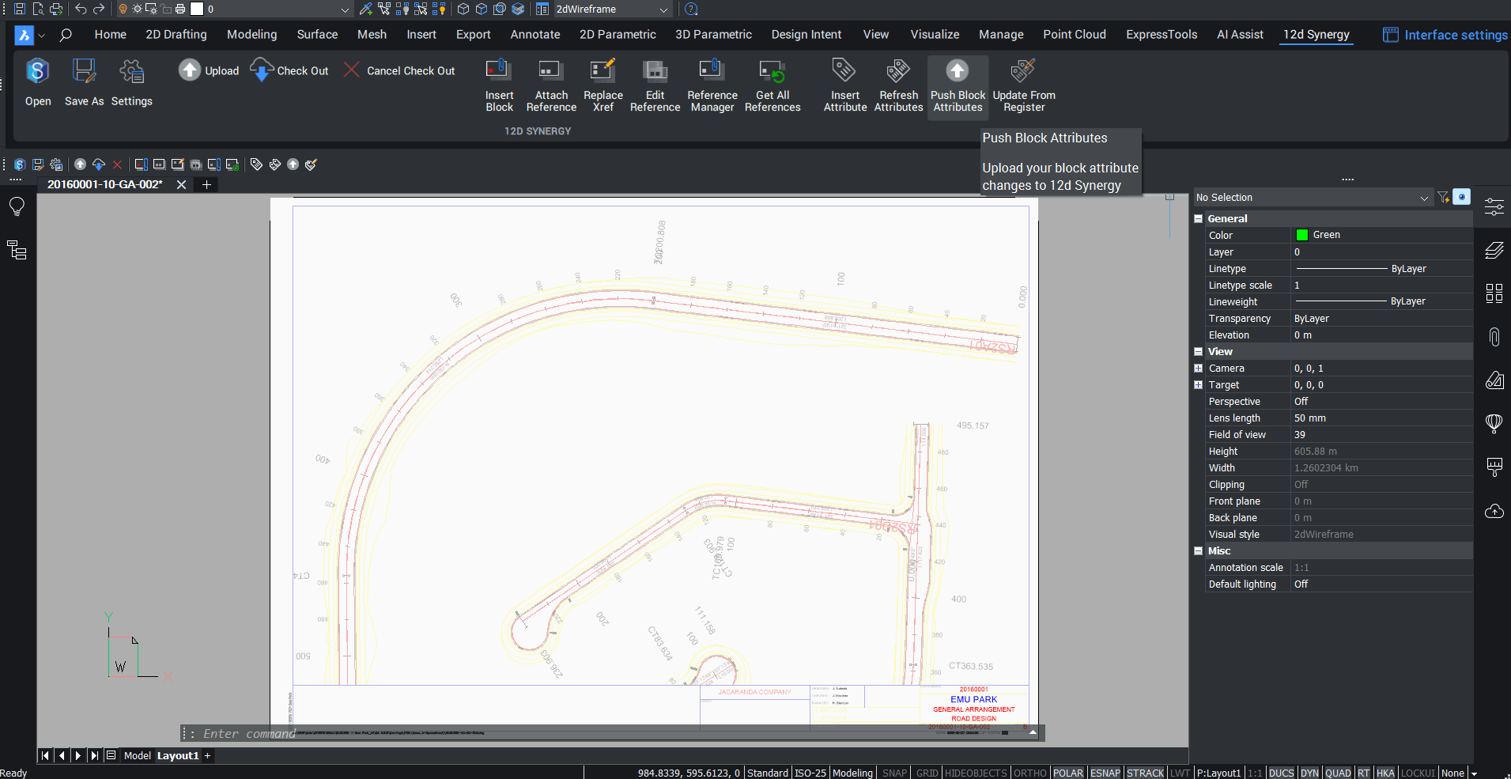Switch to the Model layout tab
The height and width of the screenshot is (779, 1511).
coord(137,756)
